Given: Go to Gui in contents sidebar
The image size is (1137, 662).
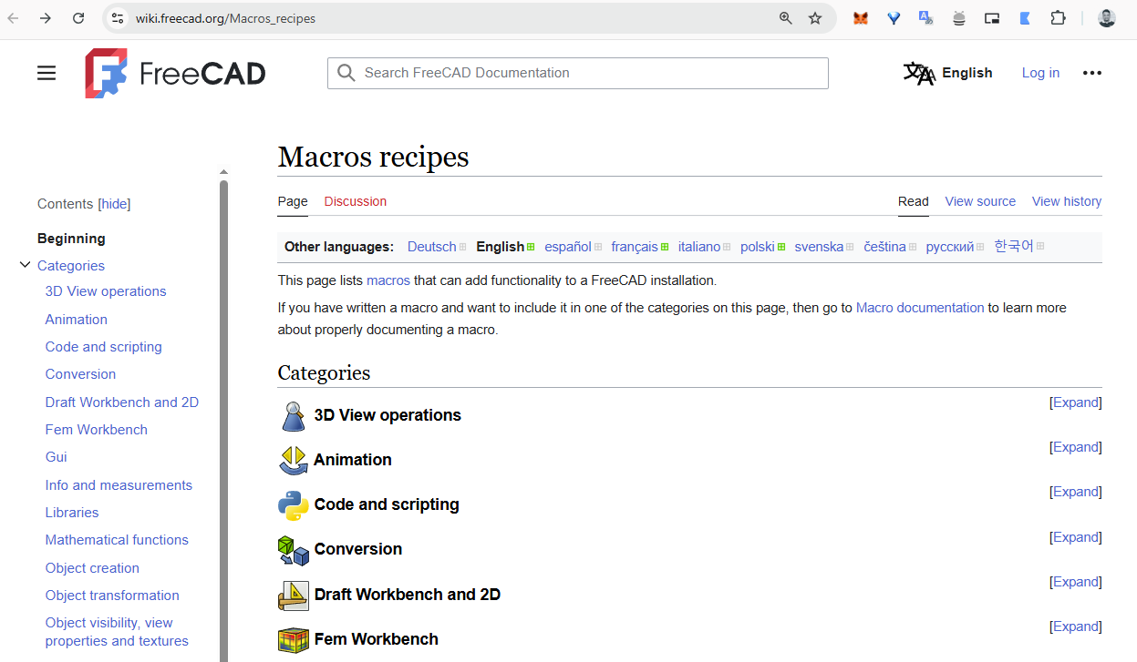Looking at the screenshot, I should click(x=57, y=457).
